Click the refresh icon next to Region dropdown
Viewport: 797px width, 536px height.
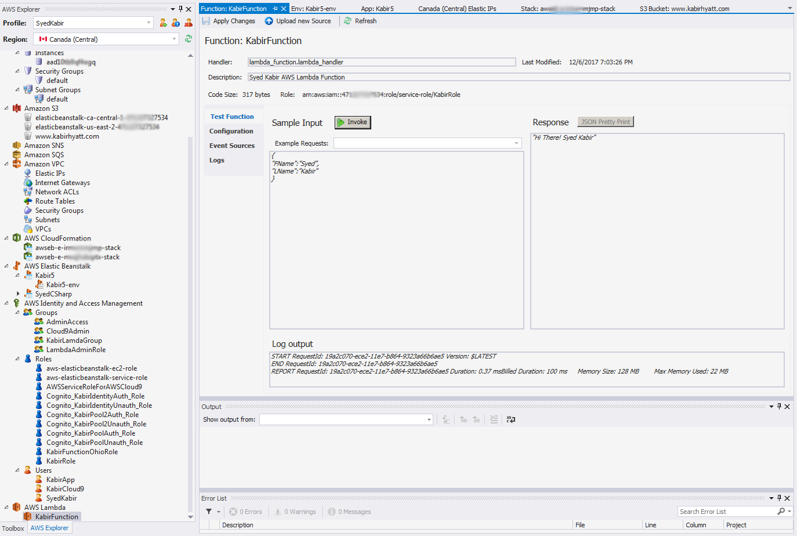tap(189, 39)
